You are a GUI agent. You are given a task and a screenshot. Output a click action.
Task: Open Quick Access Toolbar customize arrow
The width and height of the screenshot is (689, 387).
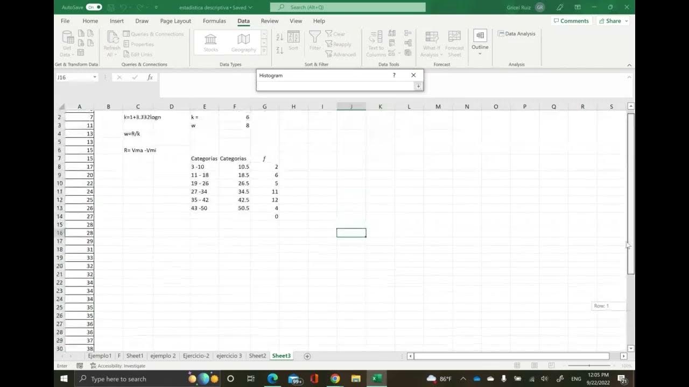pyautogui.click(x=156, y=7)
